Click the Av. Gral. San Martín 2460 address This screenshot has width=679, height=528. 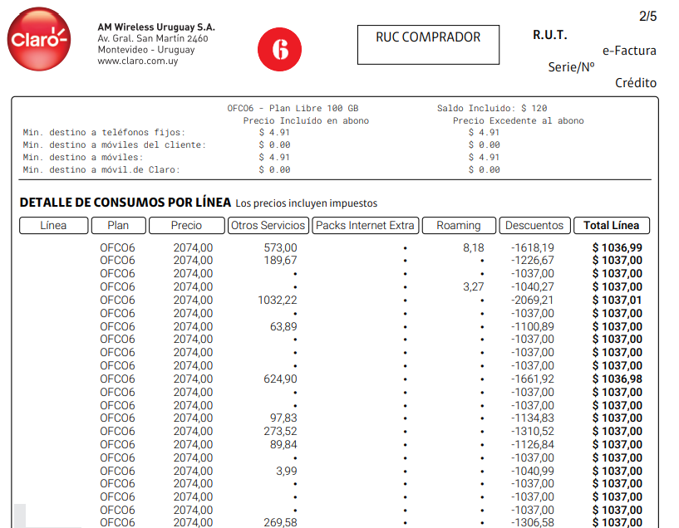[153, 38]
